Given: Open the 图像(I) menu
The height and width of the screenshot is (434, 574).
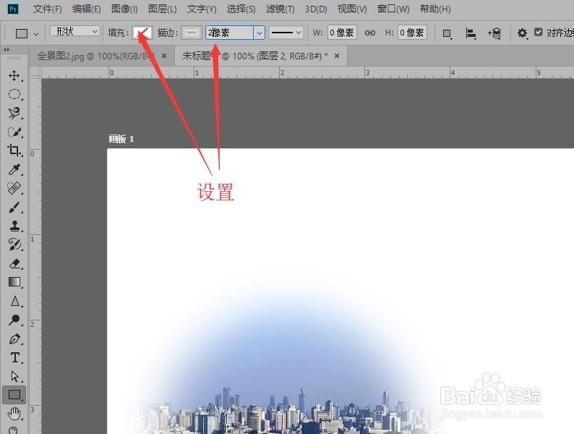Looking at the screenshot, I should click(x=124, y=9).
